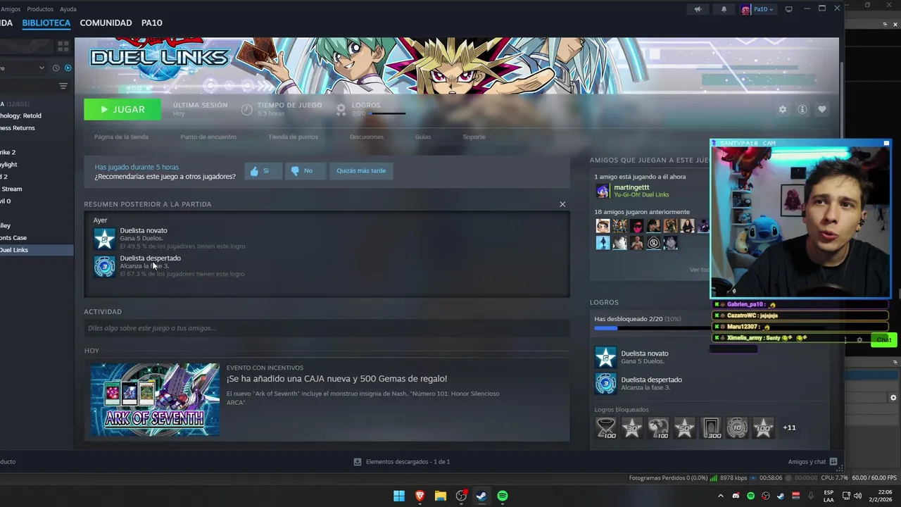Viewport: 901px width, 507px height.
Task: Select 'hology: Retold' game in the library list
Action: click(x=21, y=115)
